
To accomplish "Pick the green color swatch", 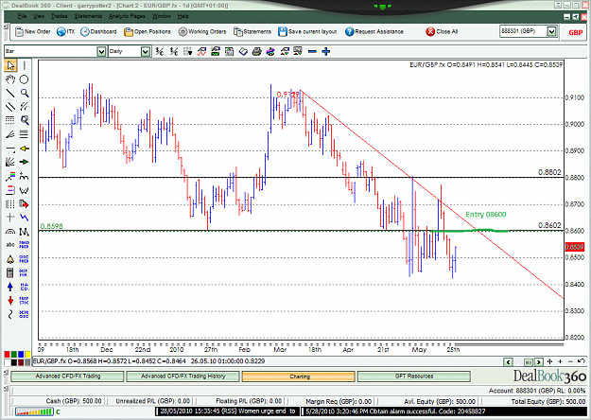I will pyautogui.click(x=14, y=355).
